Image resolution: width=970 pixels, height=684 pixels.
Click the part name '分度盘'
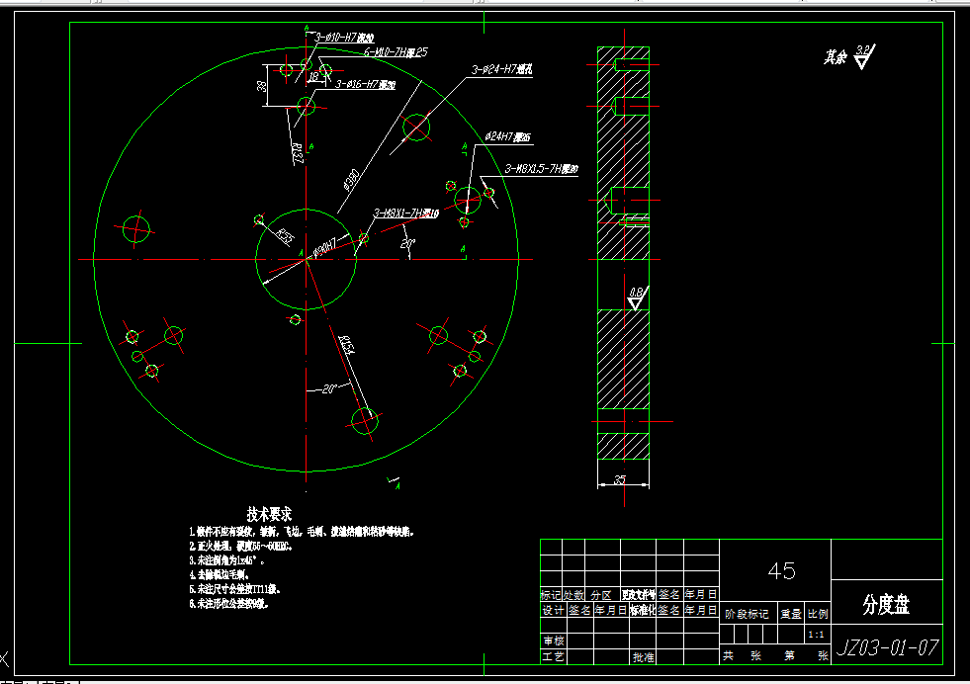pos(887,604)
